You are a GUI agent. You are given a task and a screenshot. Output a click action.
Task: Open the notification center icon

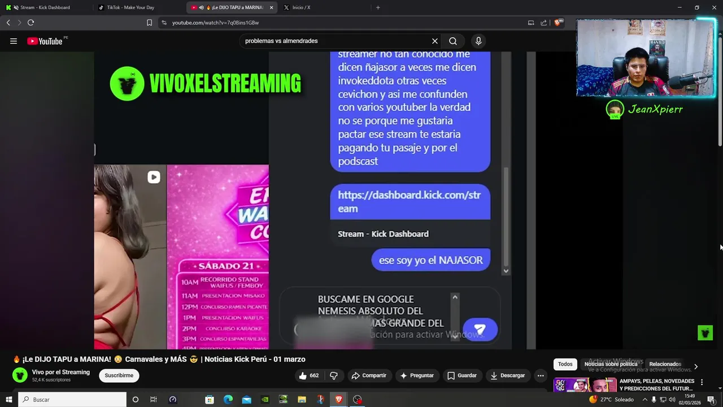click(x=711, y=400)
